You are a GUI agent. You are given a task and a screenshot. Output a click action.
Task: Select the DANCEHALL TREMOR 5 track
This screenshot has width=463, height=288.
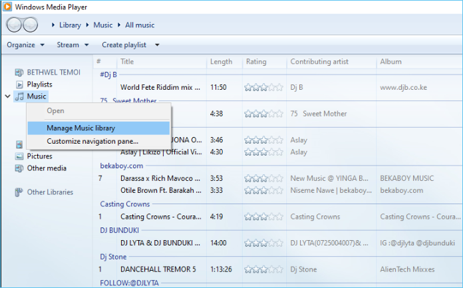coord(158,269)
